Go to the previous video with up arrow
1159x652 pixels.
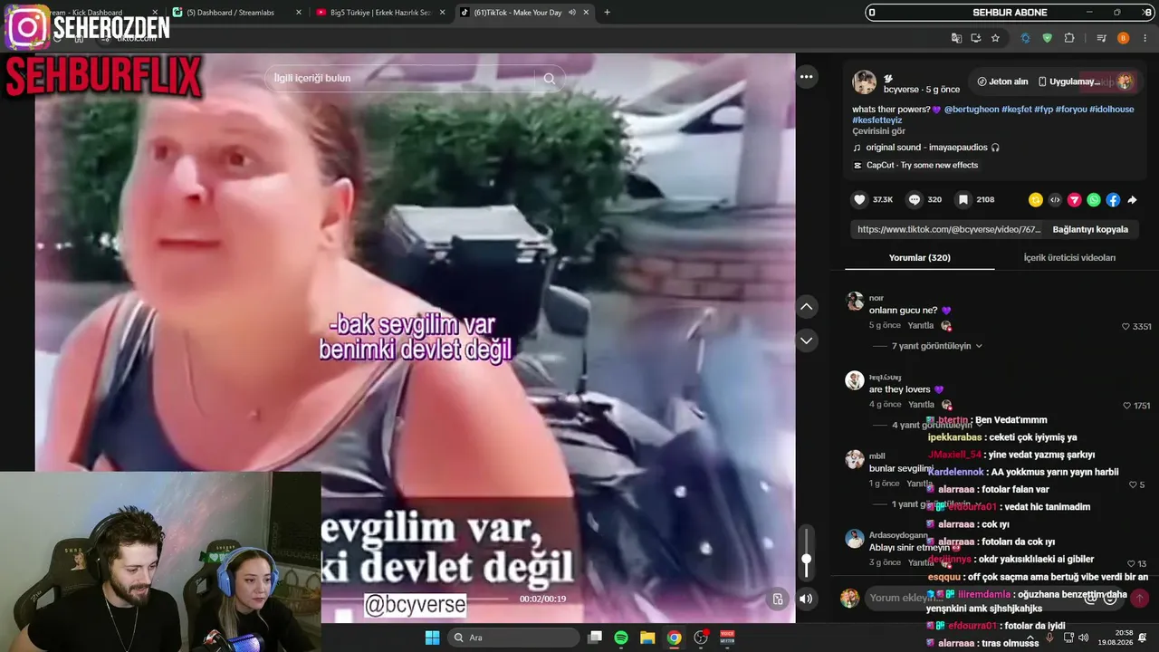807,307
